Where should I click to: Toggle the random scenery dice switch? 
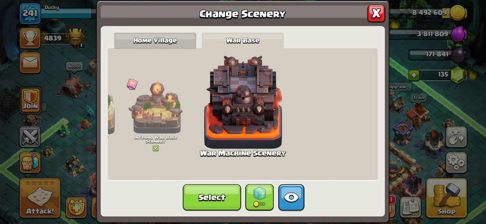pyautogui.click(x=260, y=198)
